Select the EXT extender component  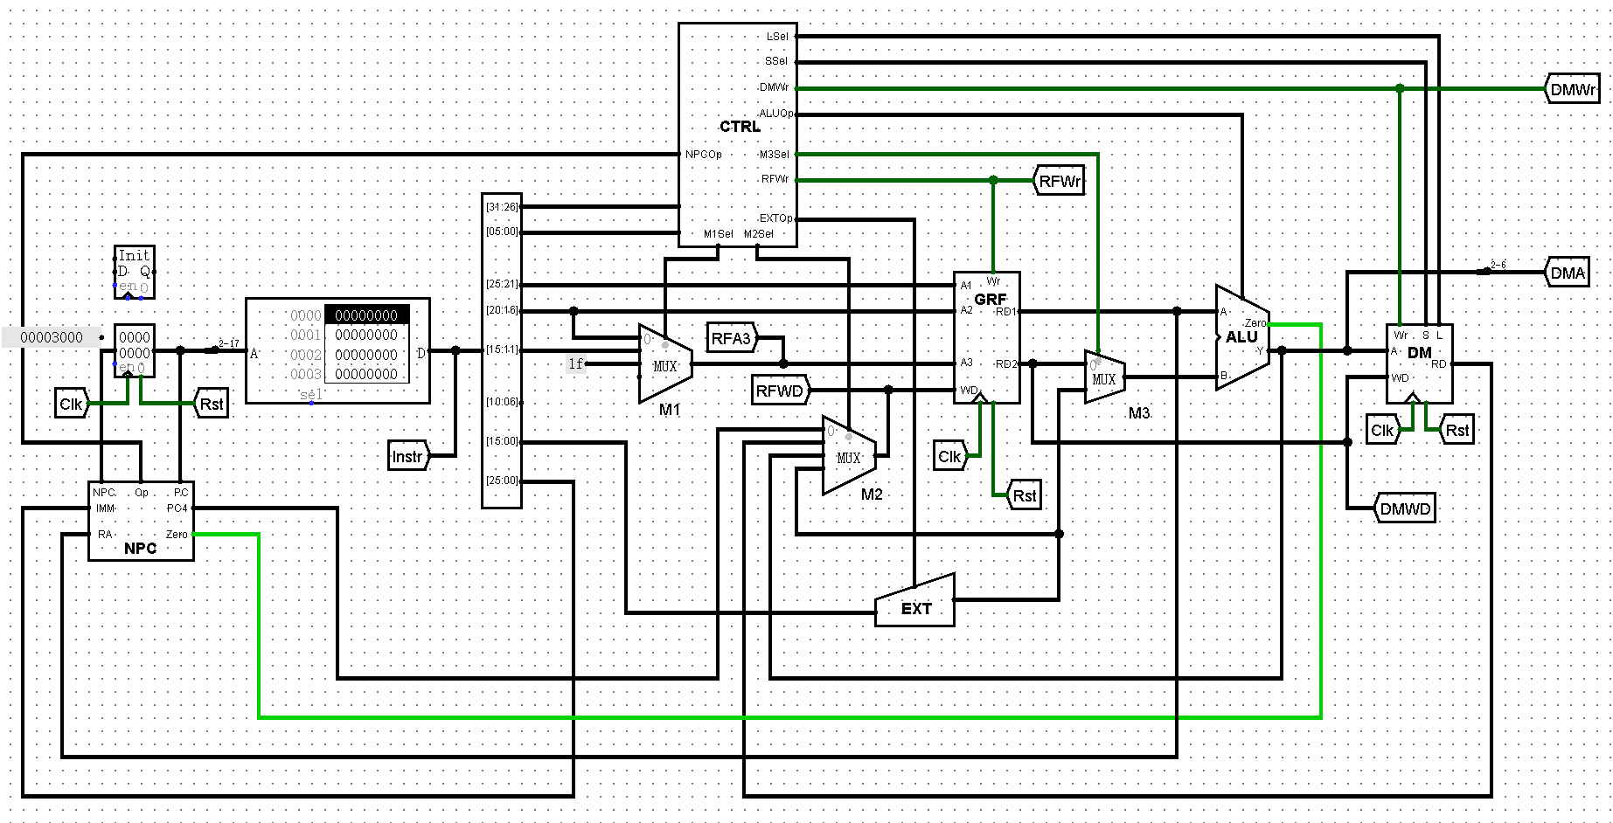coord(915,601)
